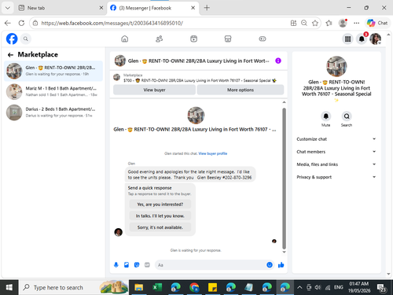Click the More options button
This screenshot has width=393, height=295.
point(241,90)
